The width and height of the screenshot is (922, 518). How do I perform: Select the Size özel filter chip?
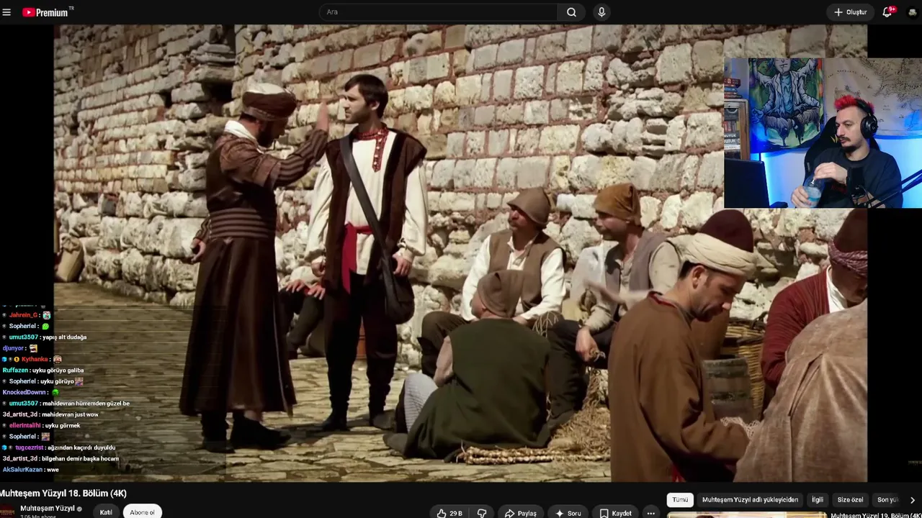(x=850, y=499)
